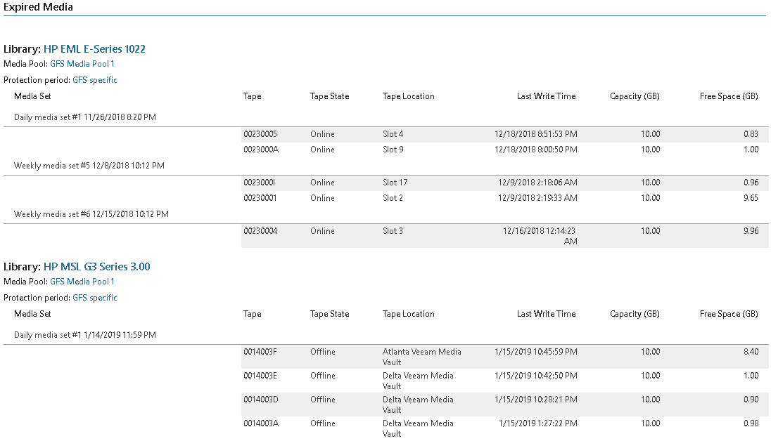The image size is (771, 441).
Task: Click Free Space (GB) header in HP EML table
Action: point(729,96)
